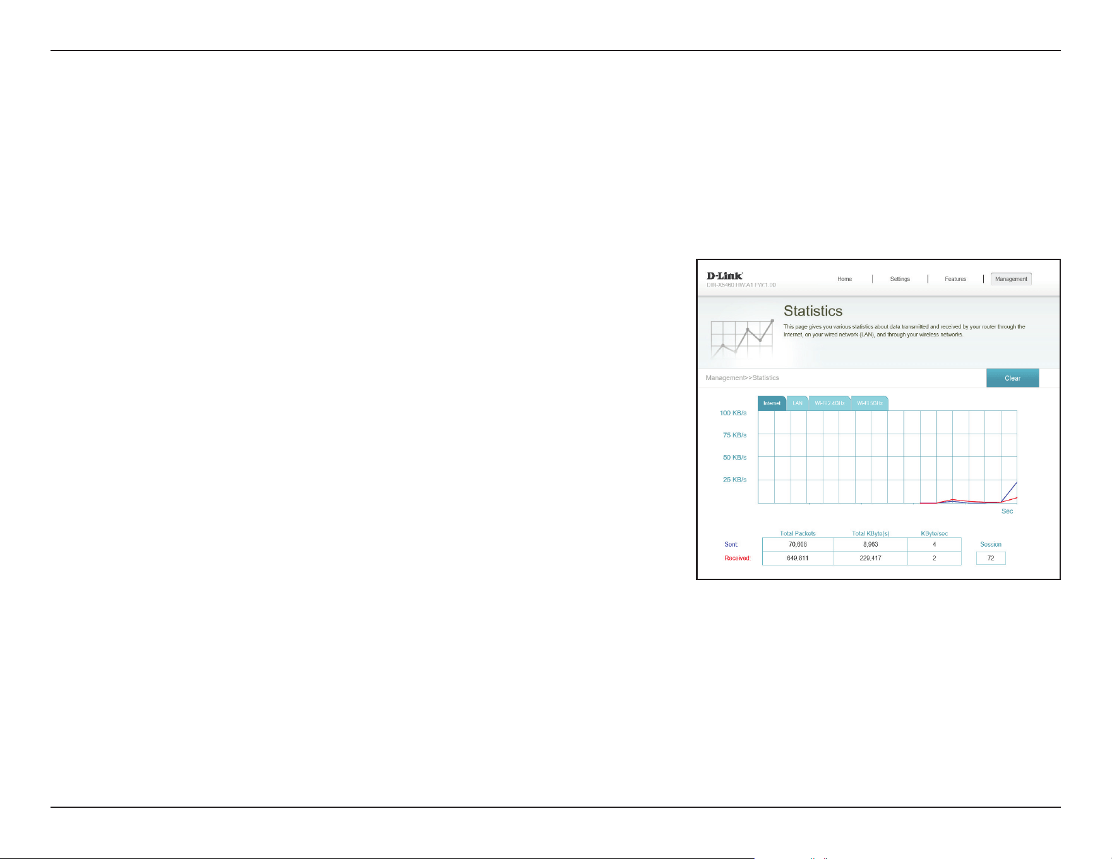Click the Management>>Statistics breadcrumb
This screenshot has height=859, width=1112.
[742, 377]
